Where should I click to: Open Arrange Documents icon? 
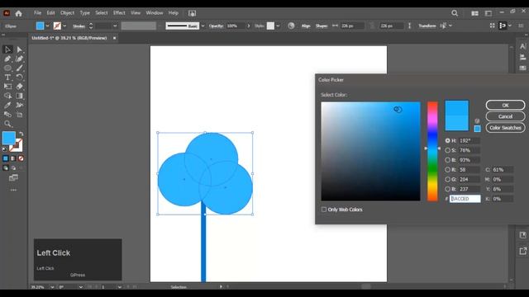point(474,13)
